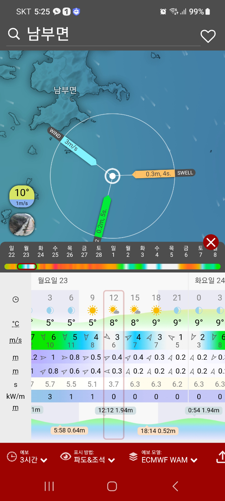225x501 pixels.
Task: Tap the eye icon for display method
Action: 66,457
